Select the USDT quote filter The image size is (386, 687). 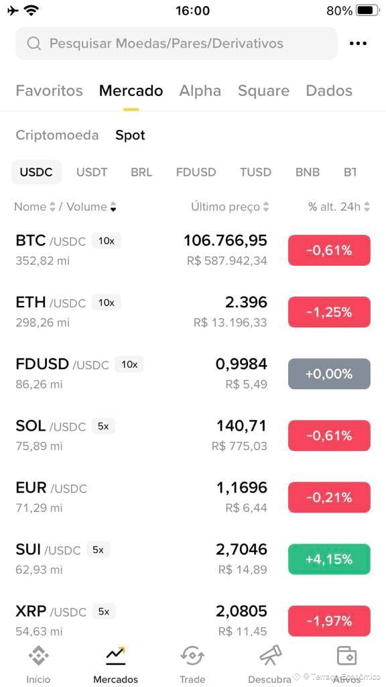(x=92, y=172)
